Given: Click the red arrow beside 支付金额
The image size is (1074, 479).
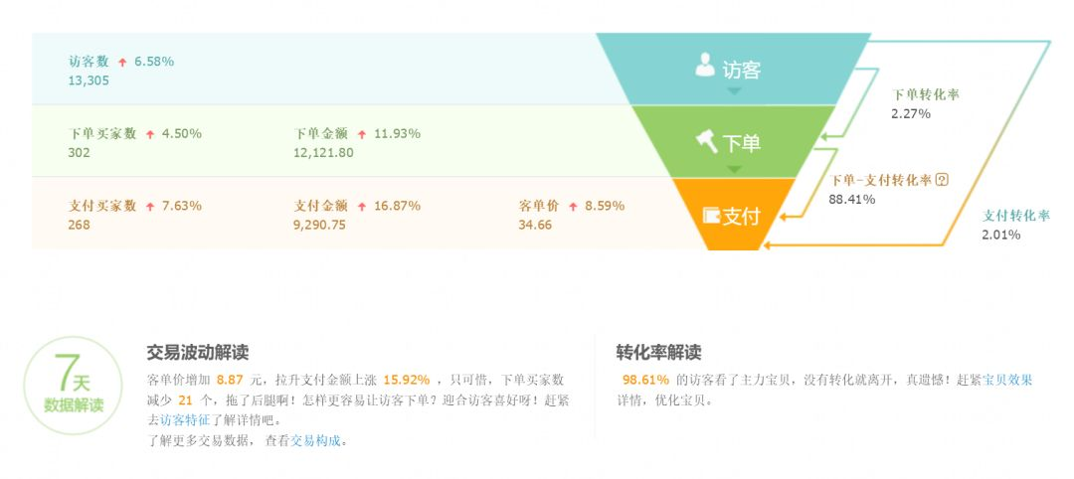Looking at the screenshot, I should [x=362, y=207].
